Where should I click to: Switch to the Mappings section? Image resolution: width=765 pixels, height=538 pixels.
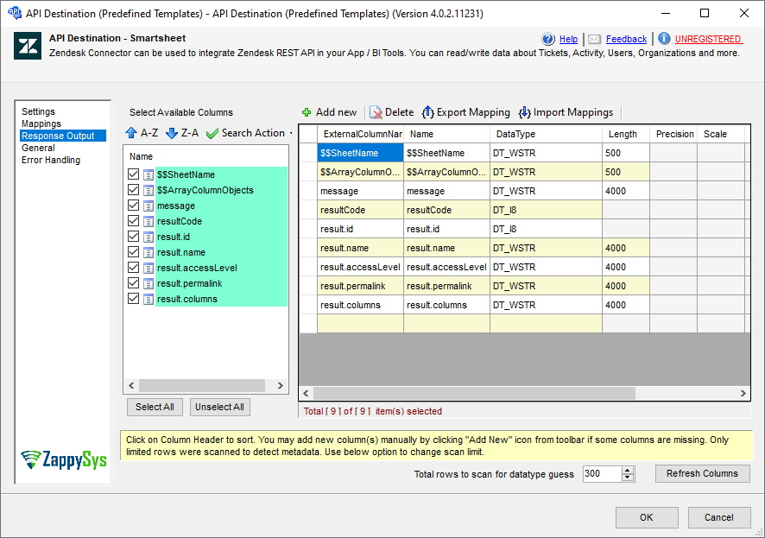coord(41,123)
